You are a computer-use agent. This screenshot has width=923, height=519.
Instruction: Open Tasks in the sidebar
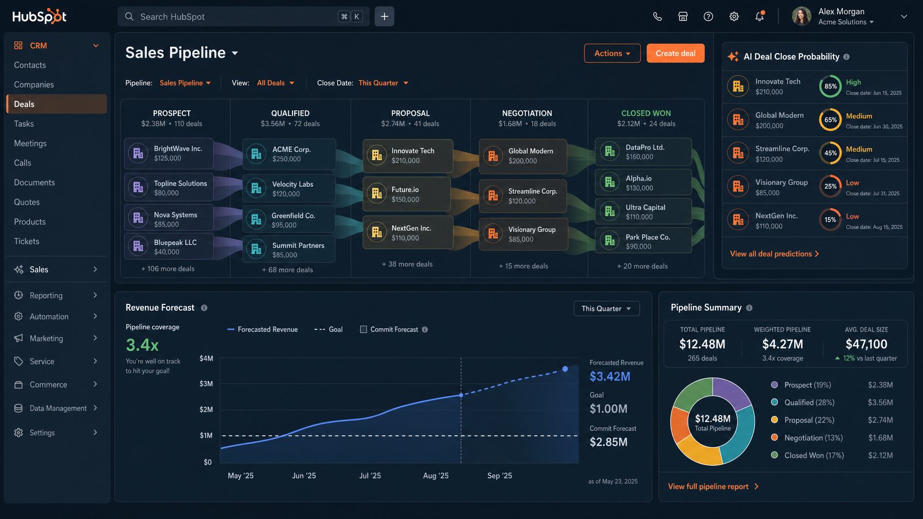coord(24,124)
